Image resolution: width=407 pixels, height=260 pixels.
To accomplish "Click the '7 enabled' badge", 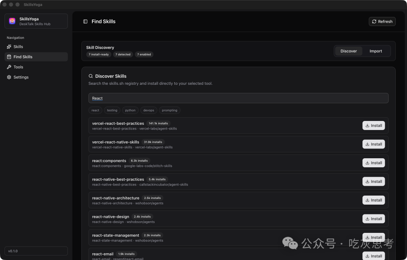I will (144, 55).
